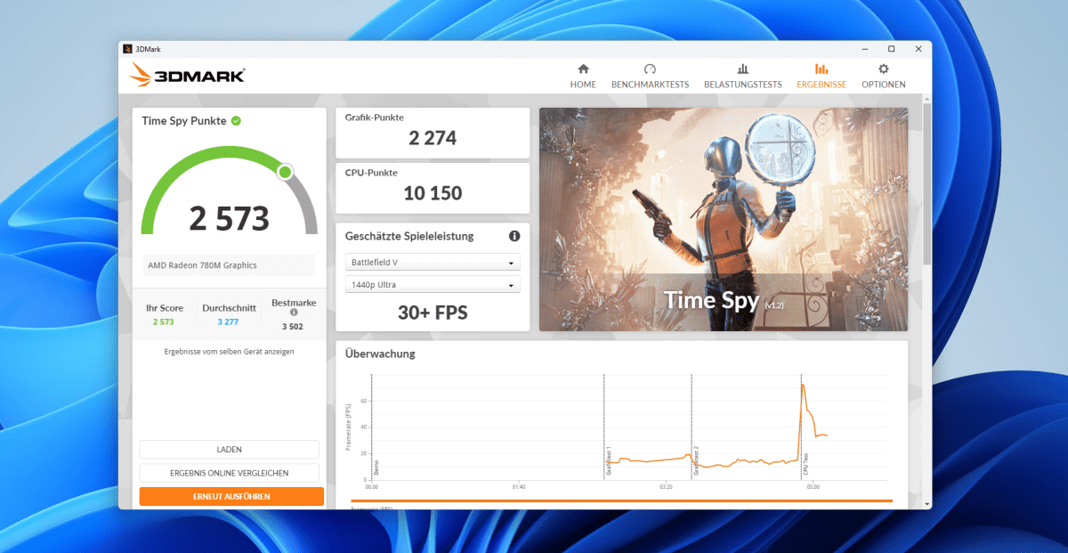Click the info icon next to Geschätzte Spieleleistung
This screenshot has width=1068, height=553.
coord(514,236)
